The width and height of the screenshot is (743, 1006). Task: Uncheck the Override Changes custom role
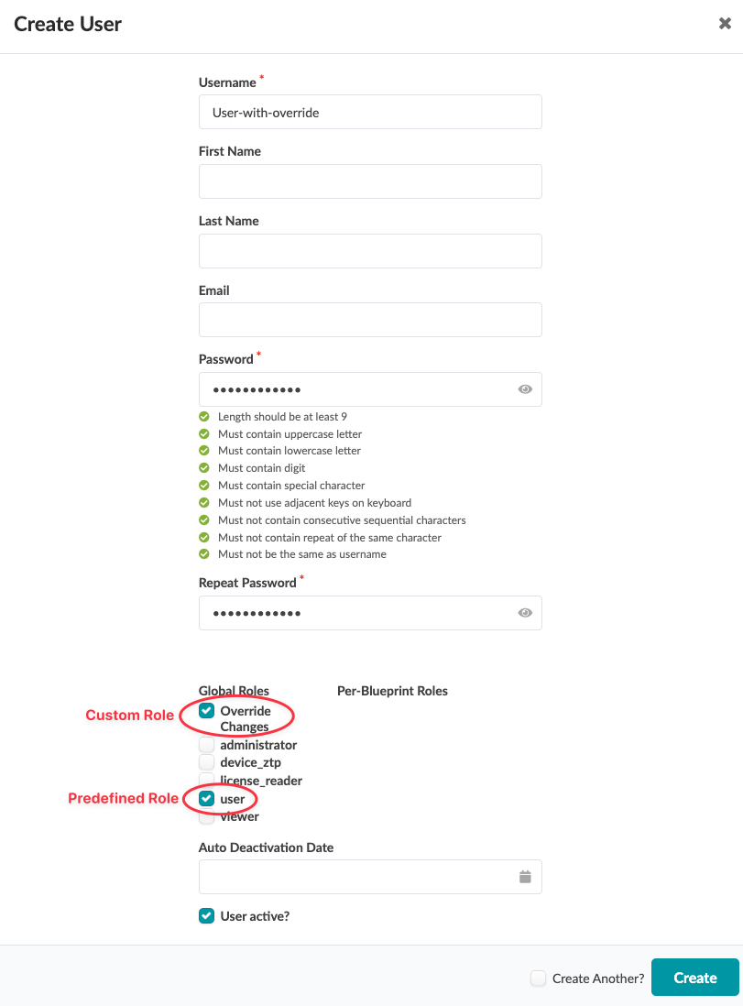[x=207, y=711]
